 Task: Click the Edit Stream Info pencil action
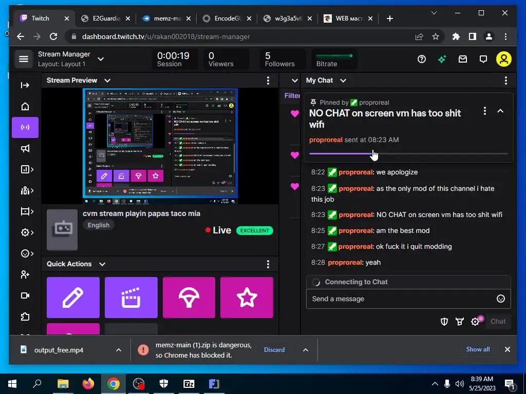tap(73, 298)
